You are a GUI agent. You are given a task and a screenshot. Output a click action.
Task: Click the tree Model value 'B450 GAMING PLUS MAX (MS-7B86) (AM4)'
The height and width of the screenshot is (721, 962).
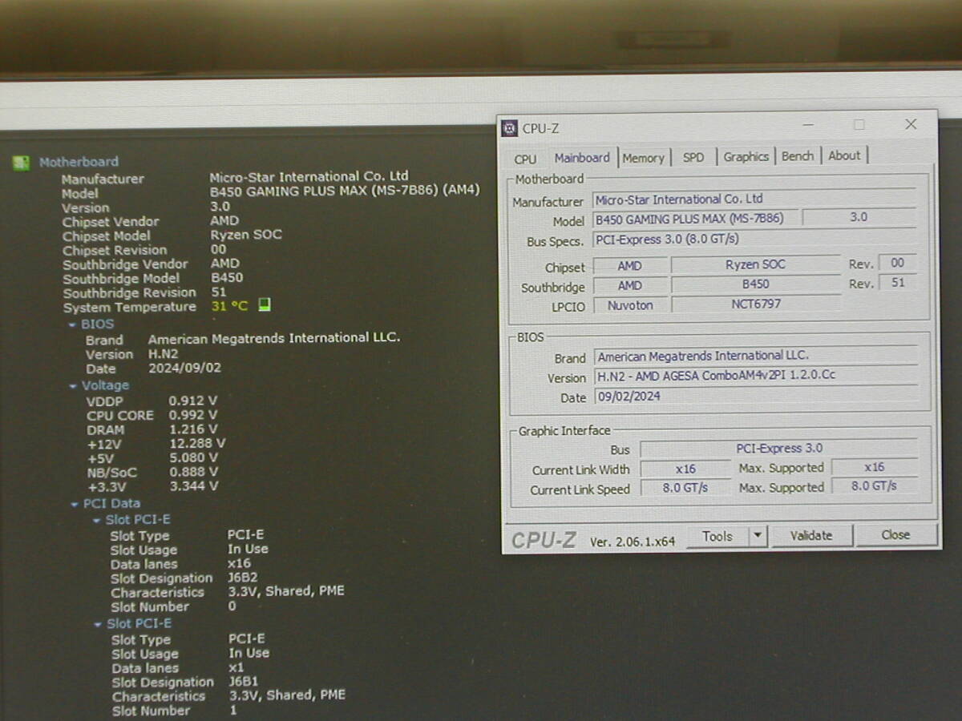pyautogui.click(x=345, y=191)
